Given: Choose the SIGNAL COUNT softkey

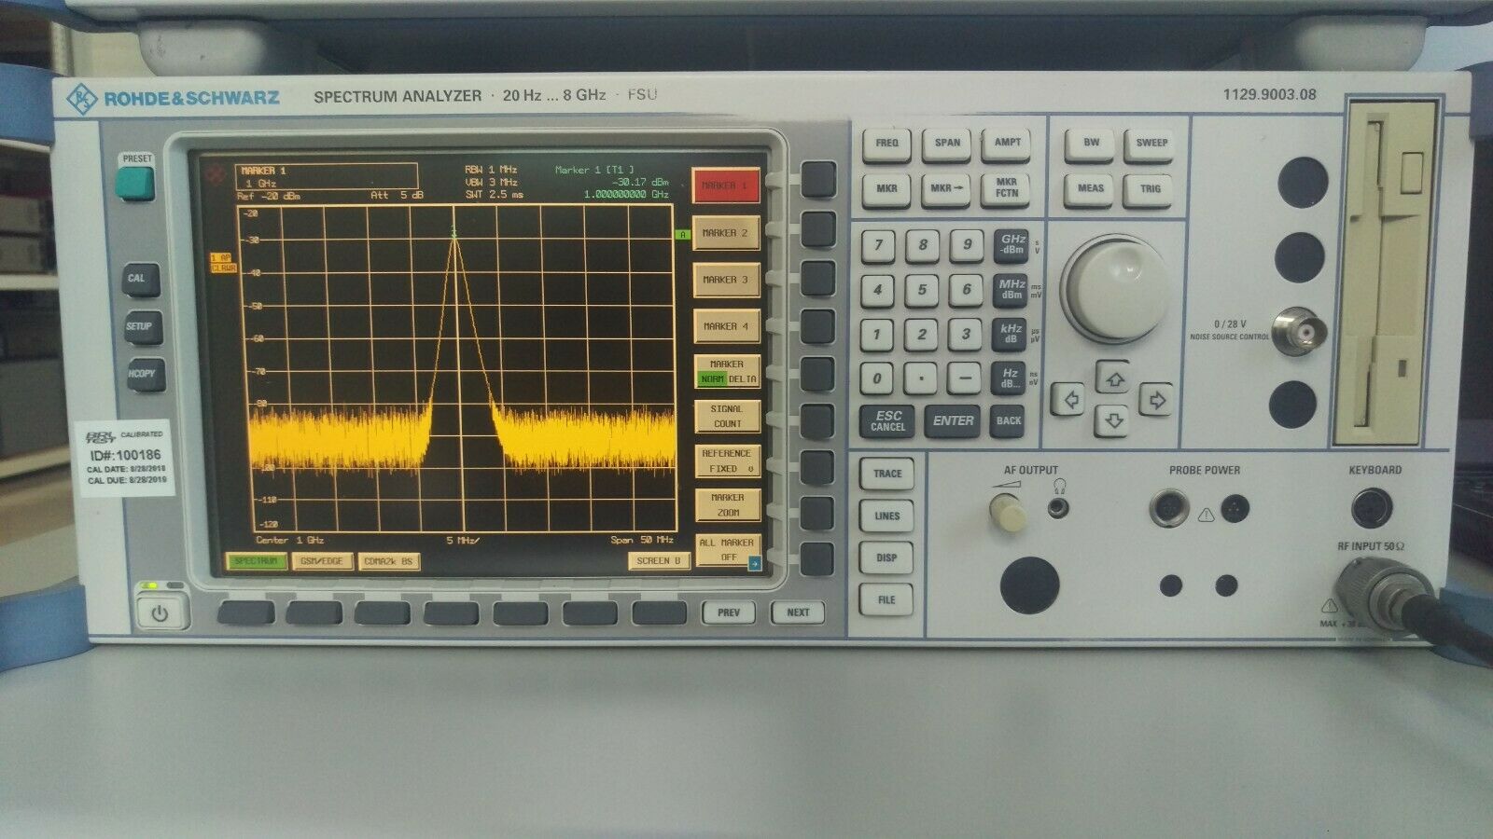Looking at the screenshot, I should (x=727, y=416).
